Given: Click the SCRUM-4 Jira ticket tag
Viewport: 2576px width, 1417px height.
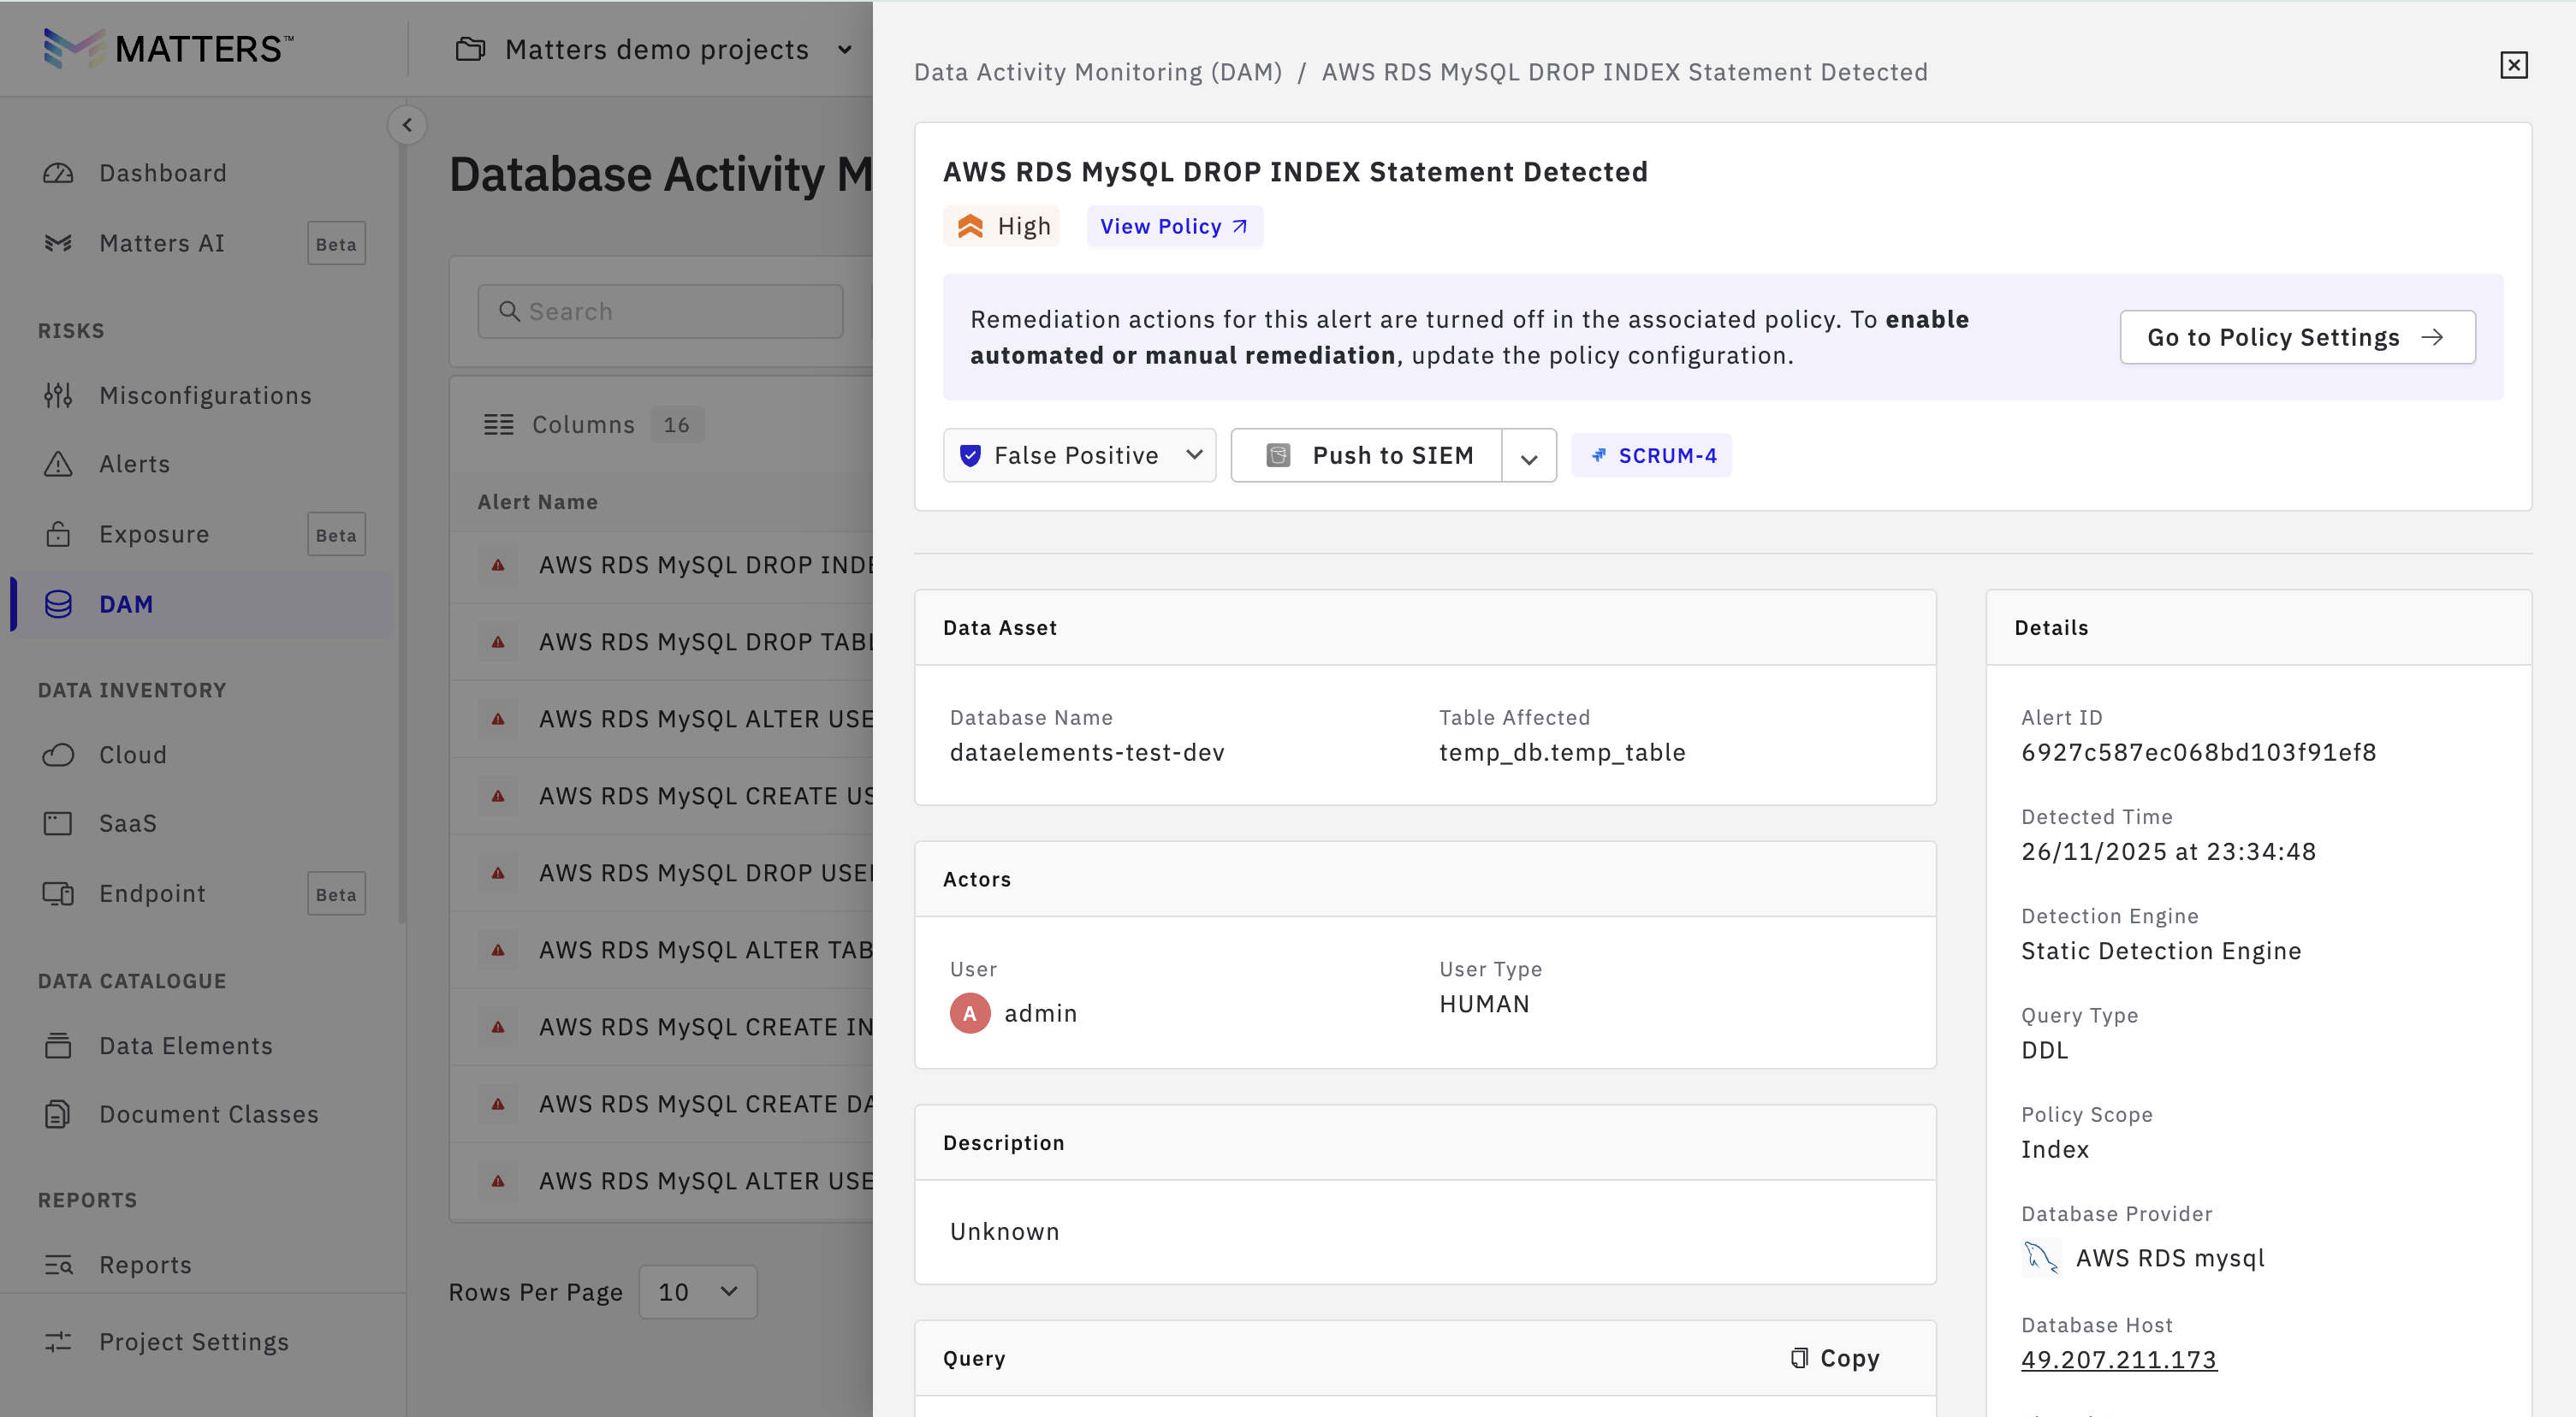Looking at the screenshot, I should pyautogui.click(x=1652, y=456).
